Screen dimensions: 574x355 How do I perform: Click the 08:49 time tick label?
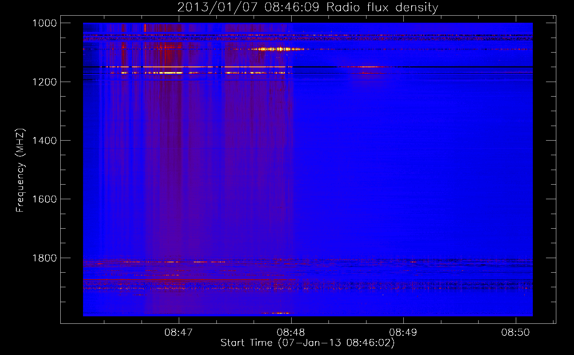[403, 332]
